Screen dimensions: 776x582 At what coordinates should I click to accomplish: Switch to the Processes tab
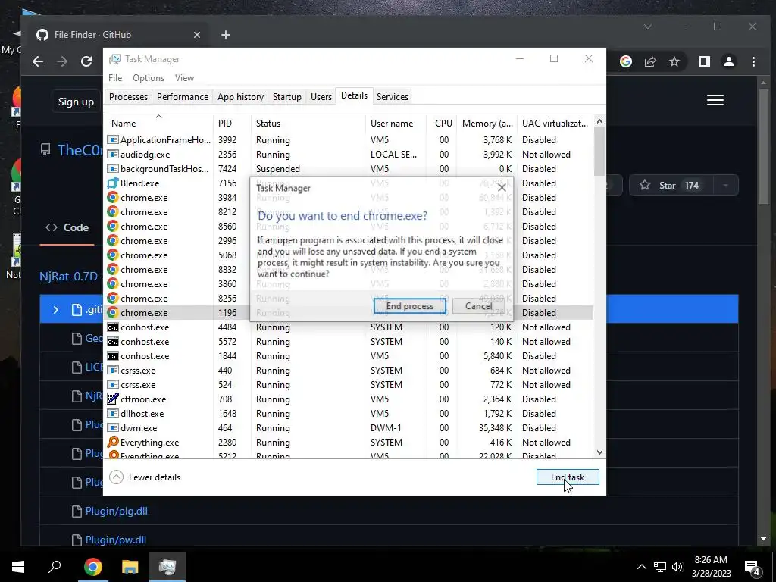[128, 96]
